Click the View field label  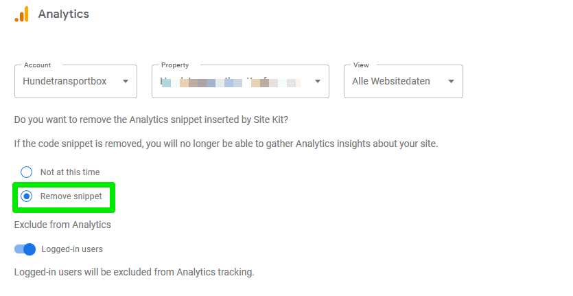tap(361, 65)
